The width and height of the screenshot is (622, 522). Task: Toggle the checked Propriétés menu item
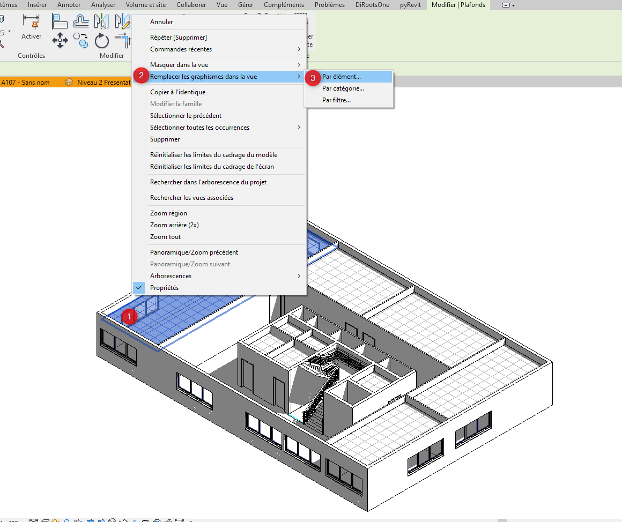coord(219,288)
